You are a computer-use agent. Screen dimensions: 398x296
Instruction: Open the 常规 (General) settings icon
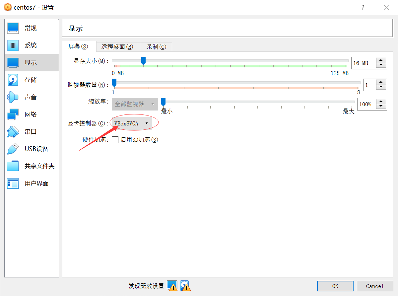(13, 28)
